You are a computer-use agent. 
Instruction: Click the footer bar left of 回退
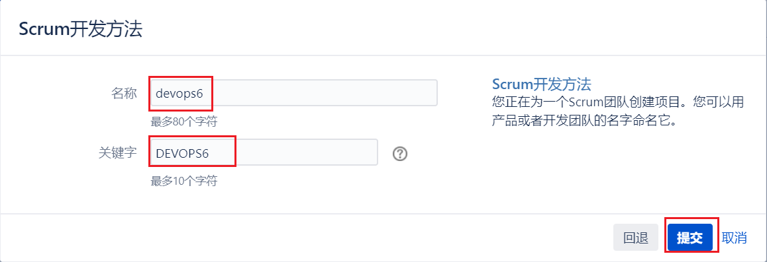[303, 237]
